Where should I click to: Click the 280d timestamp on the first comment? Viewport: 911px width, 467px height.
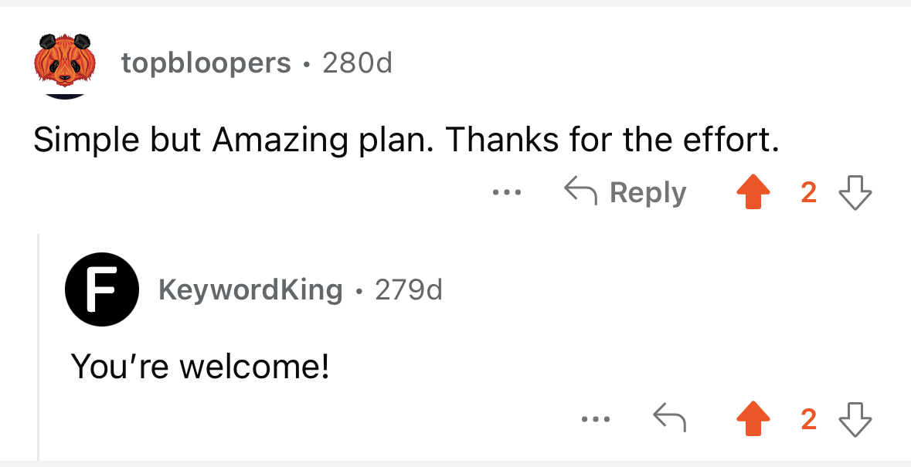coord(357,63)
